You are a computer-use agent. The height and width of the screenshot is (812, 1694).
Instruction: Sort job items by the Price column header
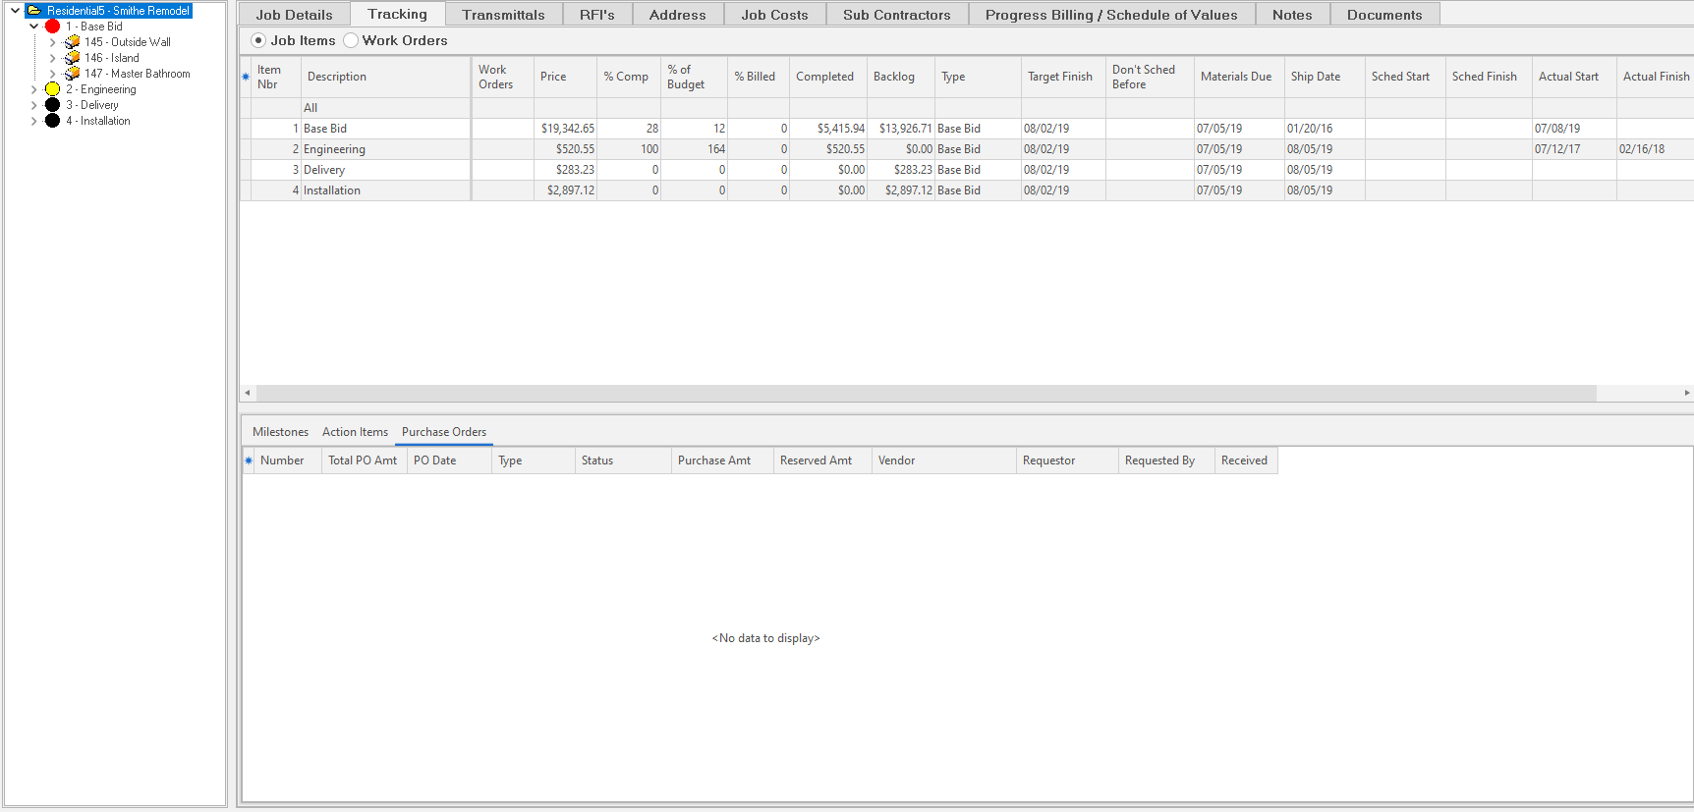[x=553, y=77]
